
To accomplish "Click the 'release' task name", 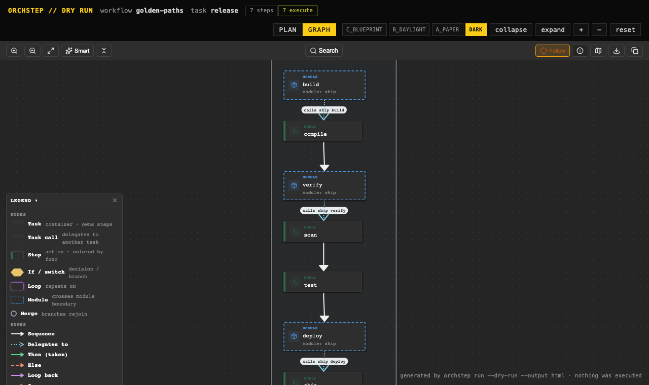I will tap(225, 10).
